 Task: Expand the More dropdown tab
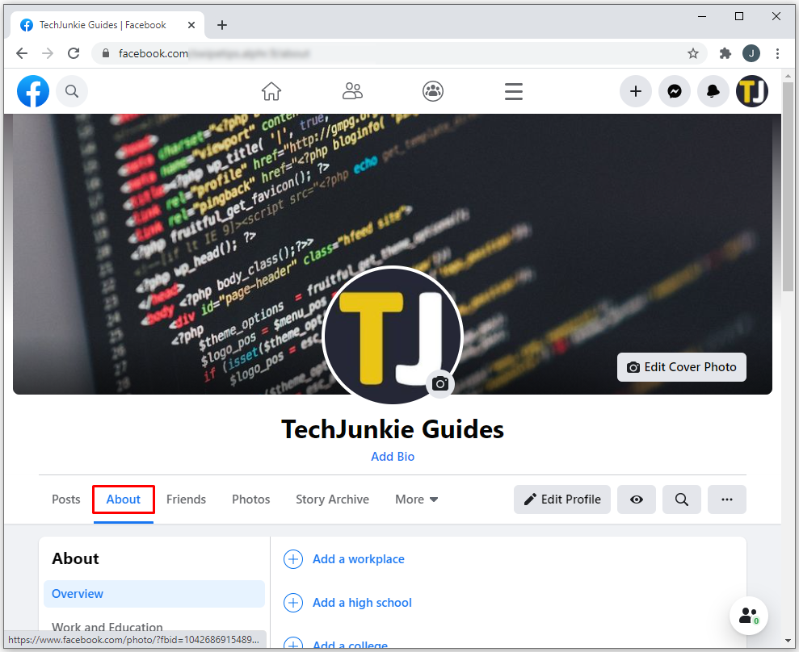click(416, 499)
